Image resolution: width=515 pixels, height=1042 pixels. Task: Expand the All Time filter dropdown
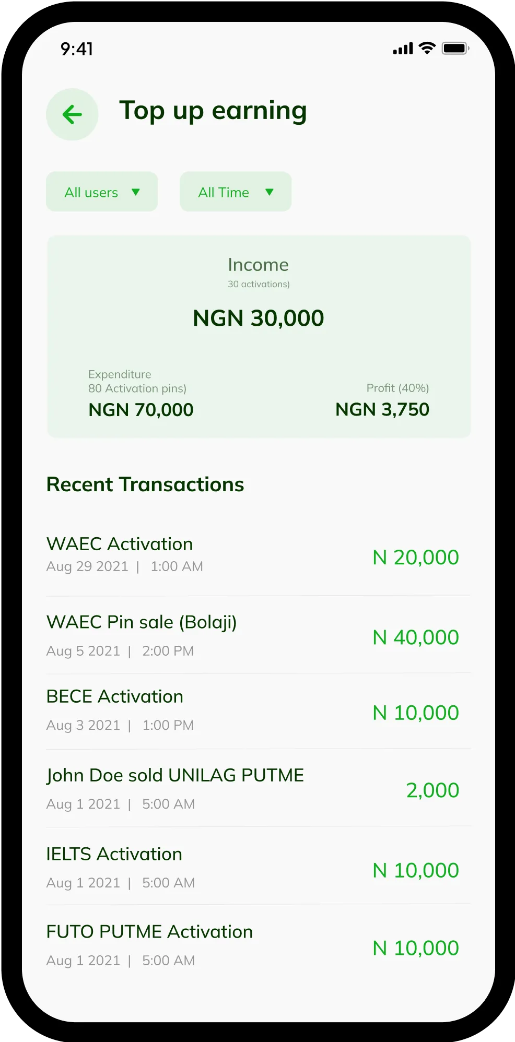pos(236,192)
